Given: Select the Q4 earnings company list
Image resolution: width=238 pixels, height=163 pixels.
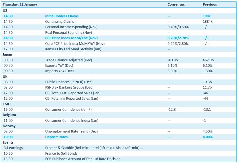Looking at the screenshot, I should pos(94,148).
